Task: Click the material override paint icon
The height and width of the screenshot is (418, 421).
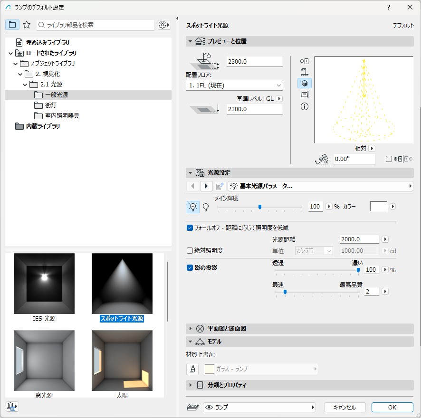Action: 193,369
